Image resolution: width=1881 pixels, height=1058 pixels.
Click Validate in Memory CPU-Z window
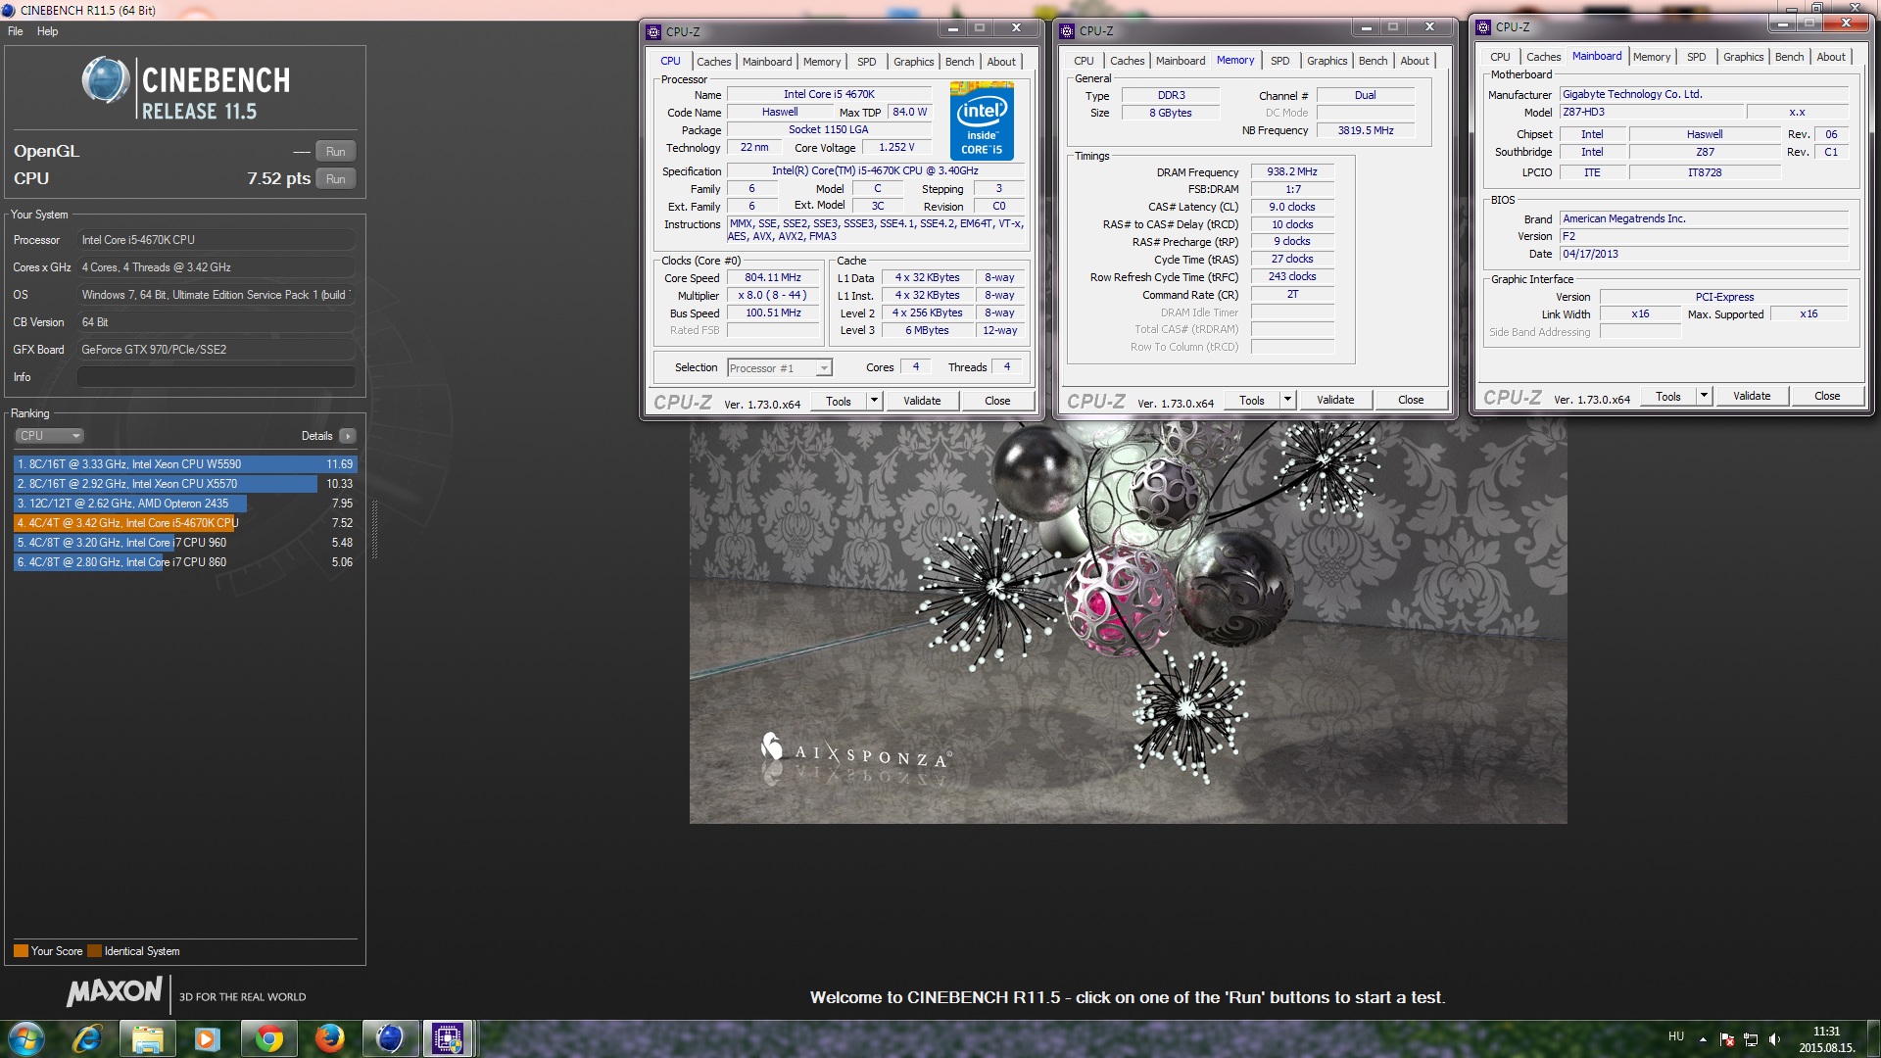pyautogui.click(x=1335, y=400)
